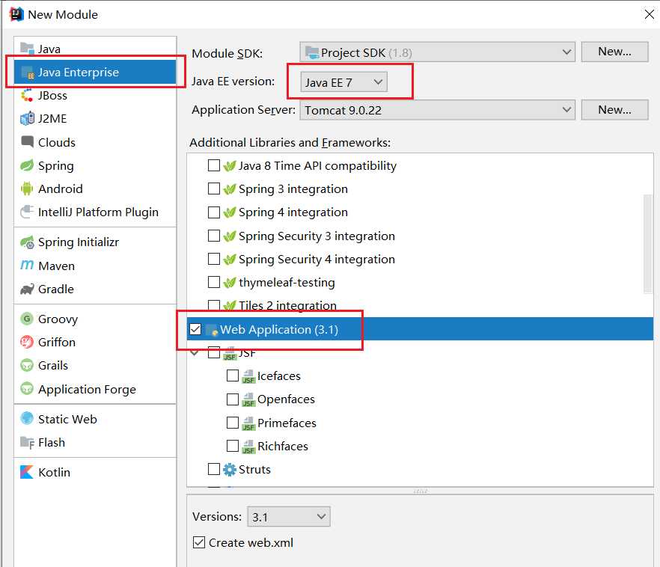
Task: Click the Openfaces JSF icon
Action: coord(248,399)
